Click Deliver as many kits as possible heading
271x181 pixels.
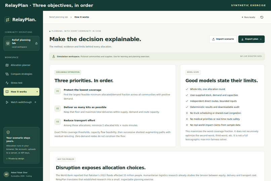coord(85,108)
